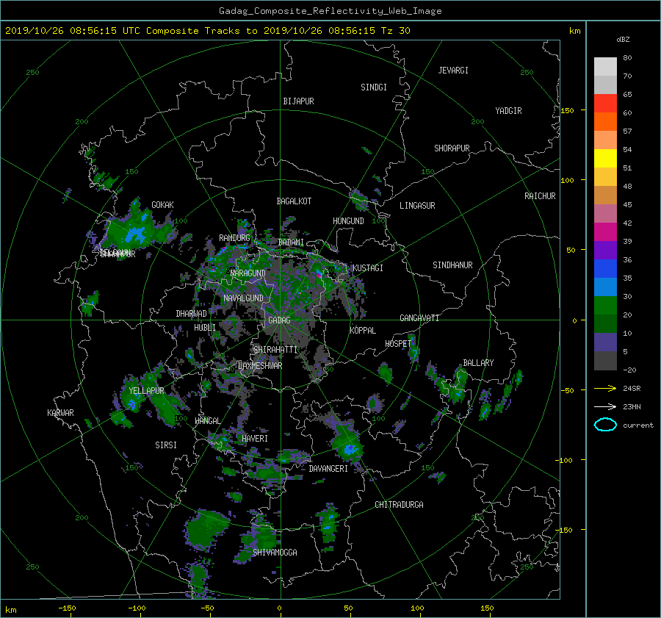Click the KARWAR city label
The width and height of the screenshot is (661, 618).
coord(61,412)
